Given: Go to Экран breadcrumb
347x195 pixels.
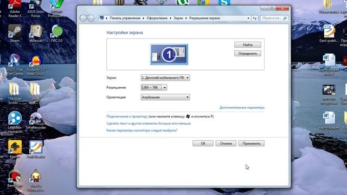Looking at the screenshot, I should click(178, 18).
